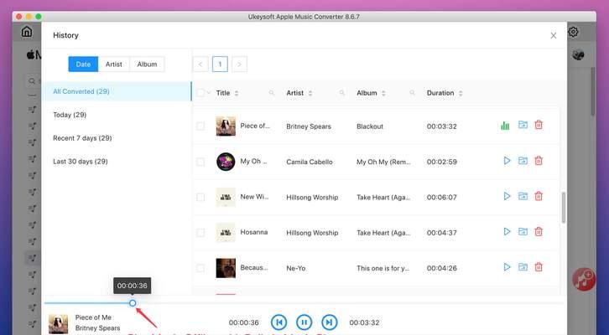
Task: Play the My Oh My track
Action: pos(507,161)
